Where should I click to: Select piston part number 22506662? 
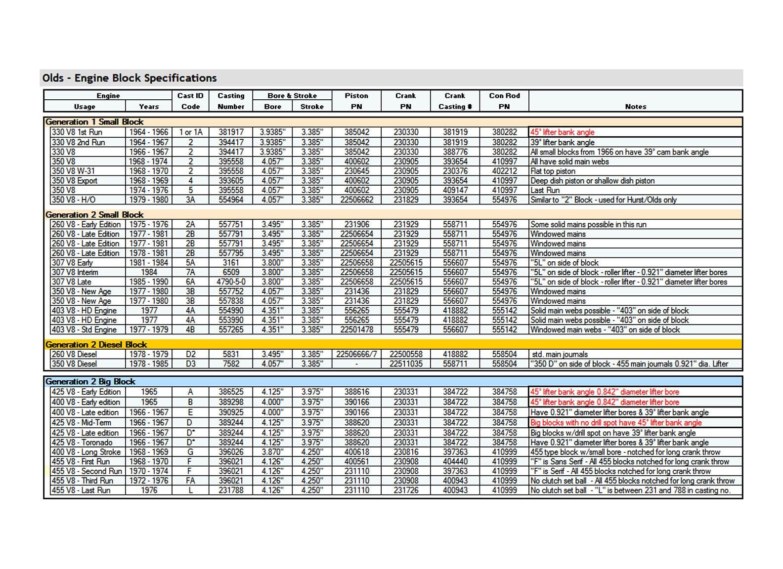tap(356, 200)
